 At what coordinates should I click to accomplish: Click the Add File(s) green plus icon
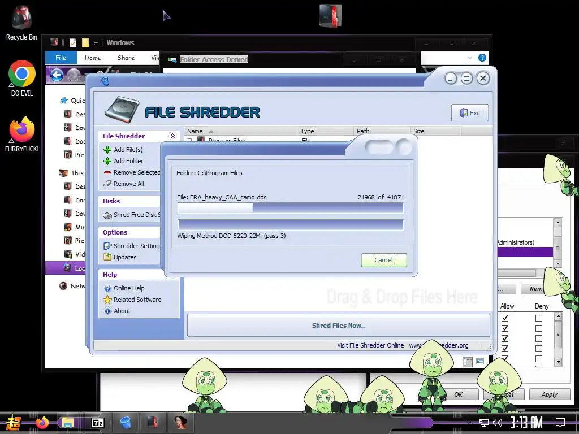click(x=107, y=150)
